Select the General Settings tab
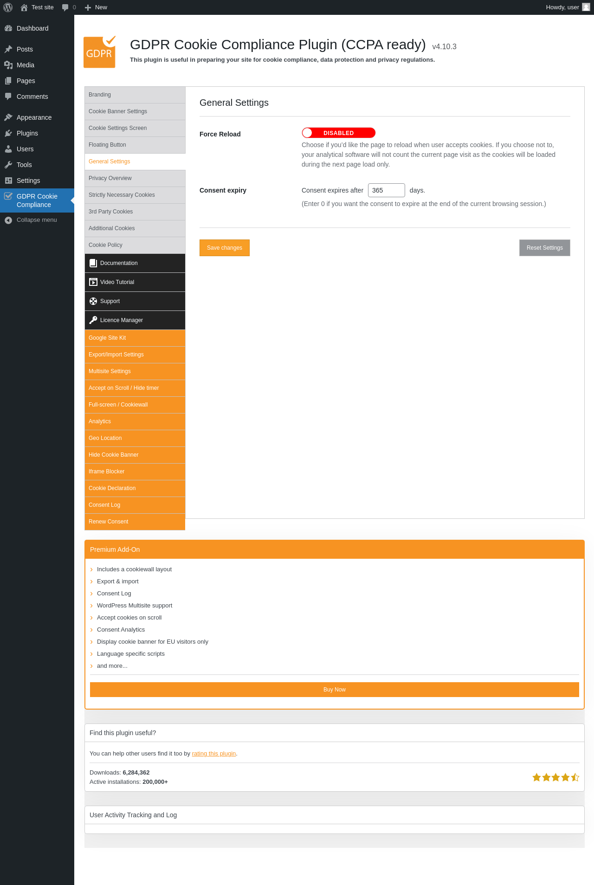Screen dimensions: 594x885 coord(135,161)
